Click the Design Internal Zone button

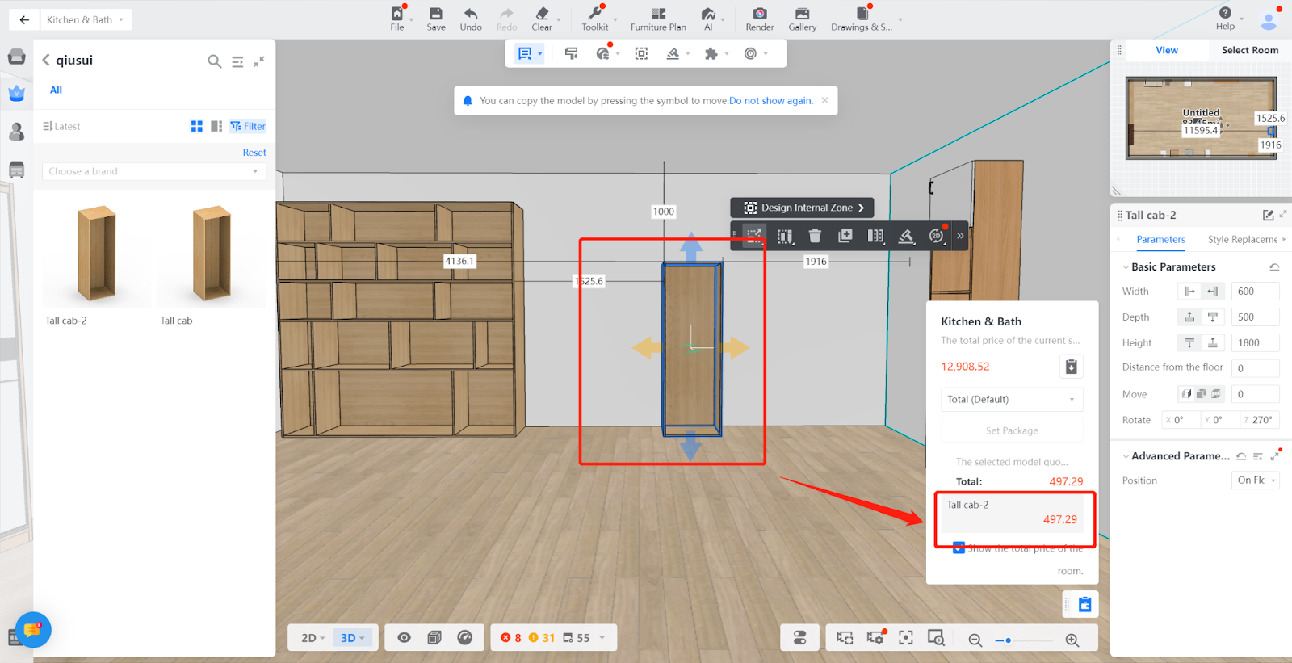[803, 208]
